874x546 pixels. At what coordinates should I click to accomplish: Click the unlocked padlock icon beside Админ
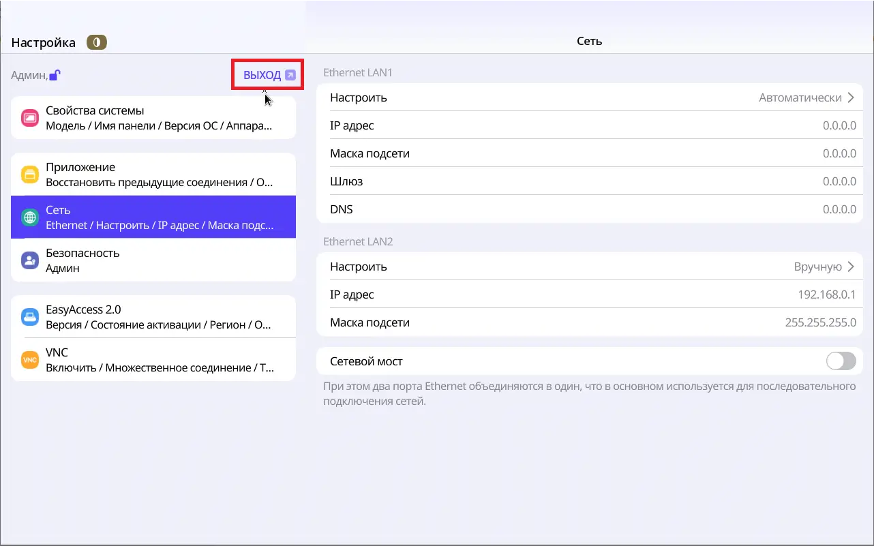pyautogui.click(x=55, y=76)
